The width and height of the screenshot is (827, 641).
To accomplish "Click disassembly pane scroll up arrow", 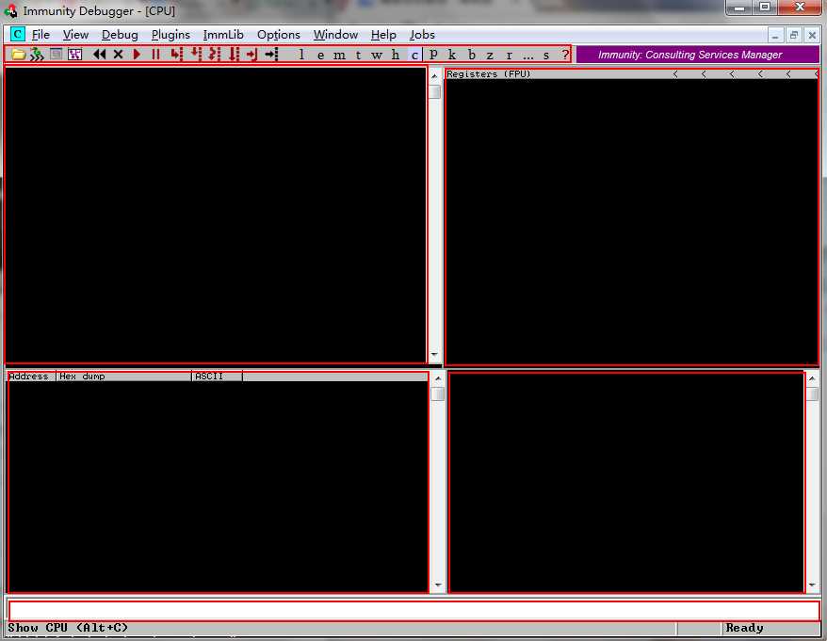I will point(434,76).
